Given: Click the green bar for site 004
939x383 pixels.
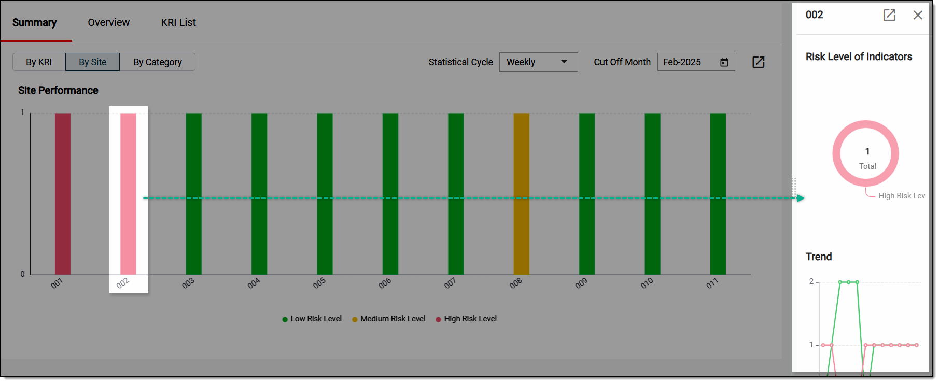Looking at the screenshot, I should (x=259, y=194).
